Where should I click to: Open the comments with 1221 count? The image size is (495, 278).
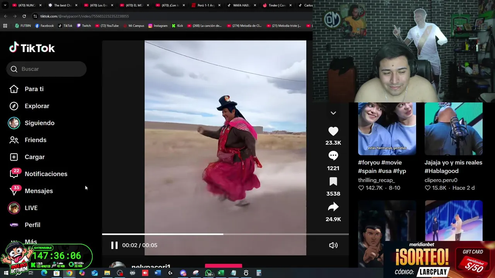coord(333,156)
